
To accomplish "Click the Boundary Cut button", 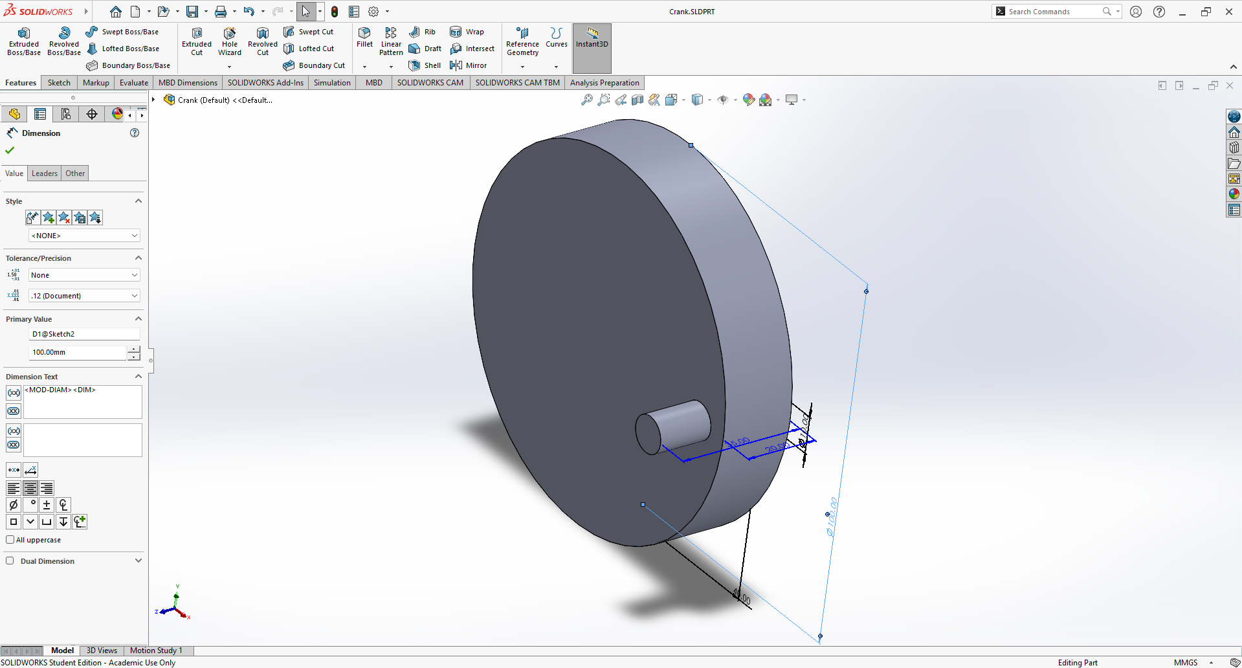I will [x=315, y=65].
